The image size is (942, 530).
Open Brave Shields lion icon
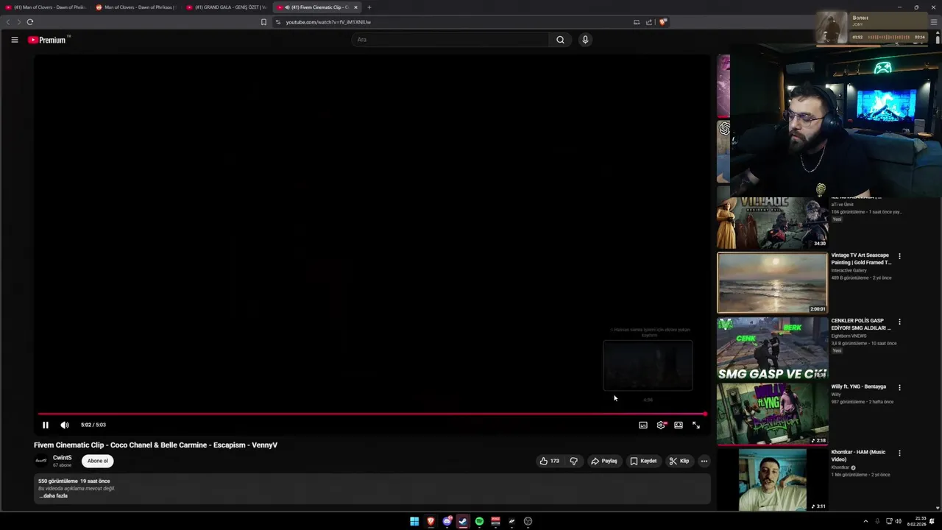[662, 22]
